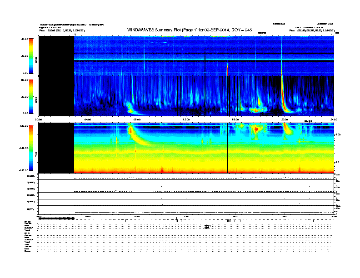360x278 pixels.
Task: Click the RAD1 vertical axis label
Action: 36,99
